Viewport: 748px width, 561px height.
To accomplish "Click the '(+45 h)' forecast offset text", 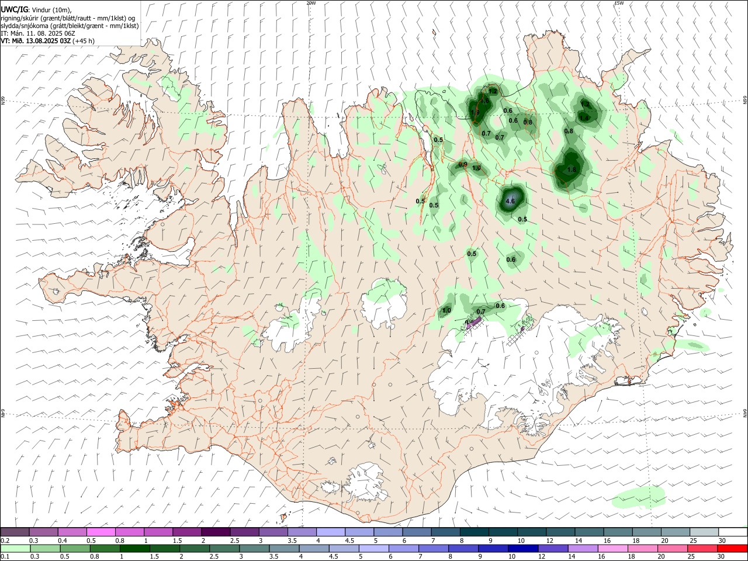I will pos(84,41).
